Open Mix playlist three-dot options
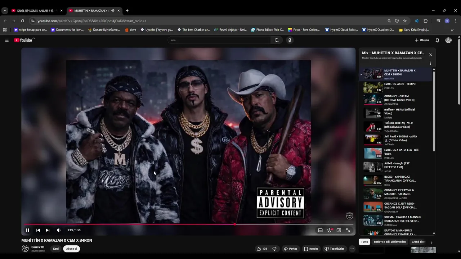The image size is (461, 259). [x=430, y=63]
